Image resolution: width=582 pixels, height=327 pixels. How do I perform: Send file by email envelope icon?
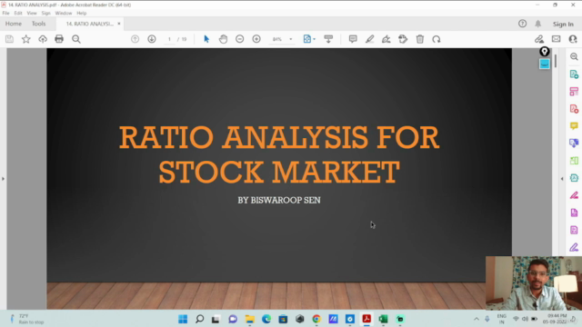(x=556, y=39)
